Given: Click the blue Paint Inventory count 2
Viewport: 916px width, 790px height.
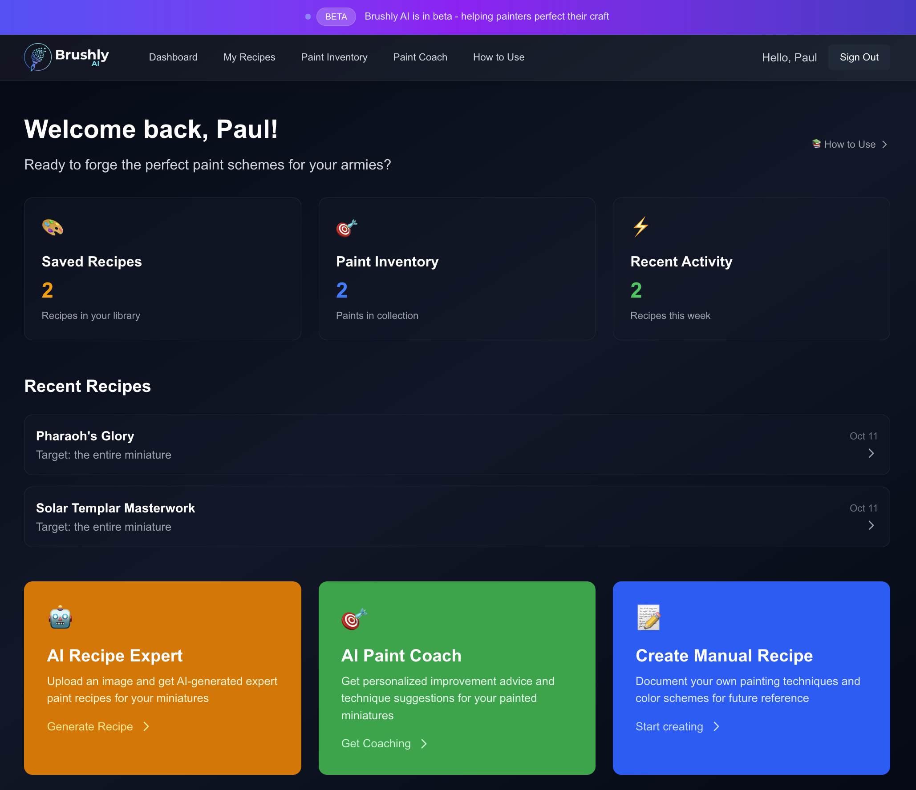Looking at the screenshot, I should tap(342, 290).
